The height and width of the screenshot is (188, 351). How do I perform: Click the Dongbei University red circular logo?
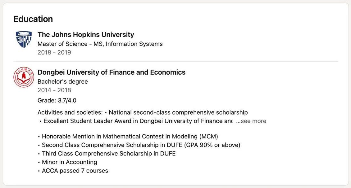coord(24,77)
